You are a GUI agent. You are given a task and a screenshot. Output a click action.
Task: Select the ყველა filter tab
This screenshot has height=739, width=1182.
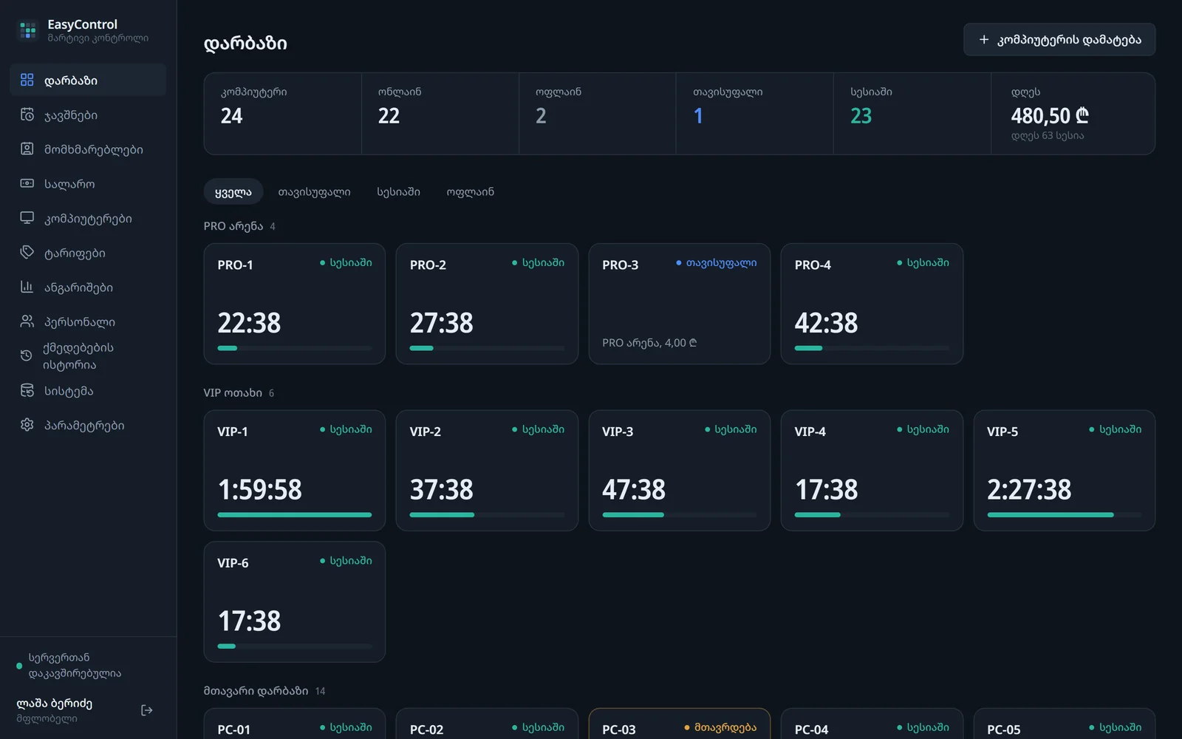(233, 191)
